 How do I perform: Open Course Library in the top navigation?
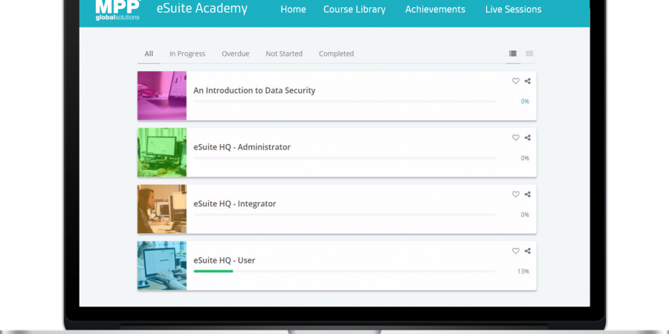click(354, 10)
